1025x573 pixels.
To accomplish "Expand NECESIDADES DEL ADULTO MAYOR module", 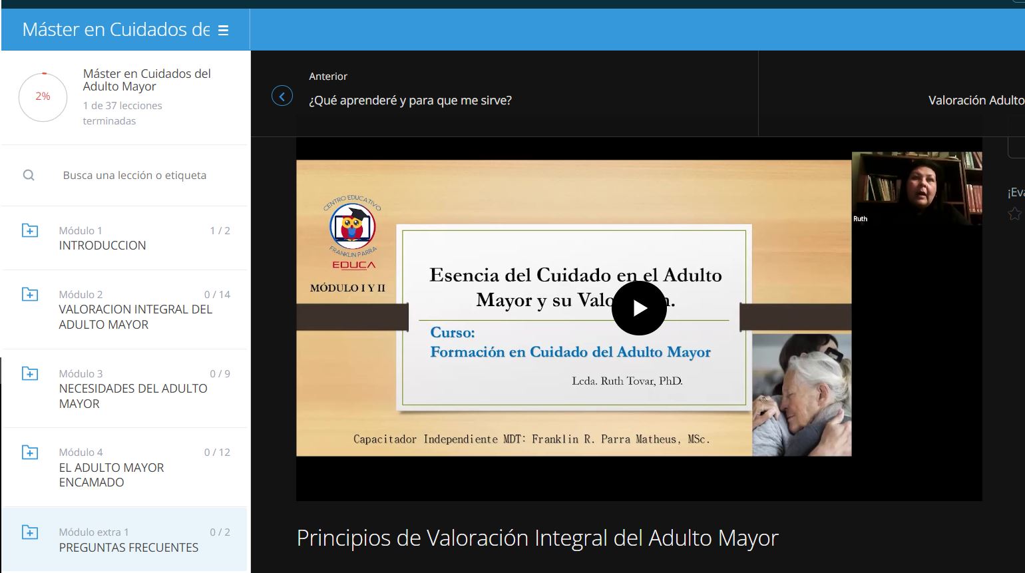I will [x=133, y=396].
